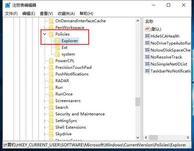This screenshot has width=194, height=151.
Task: Open the 查看(V) menu
Action: 46,14
